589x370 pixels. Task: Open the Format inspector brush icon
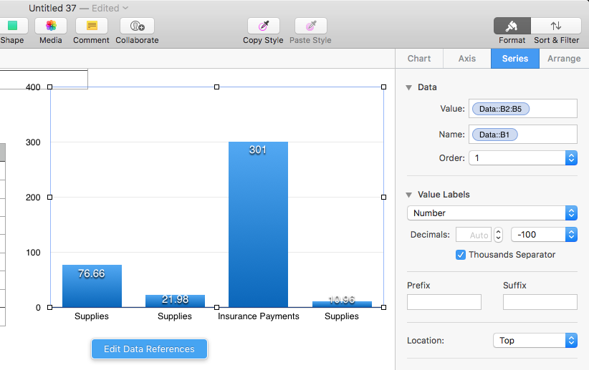click(512, 26)
